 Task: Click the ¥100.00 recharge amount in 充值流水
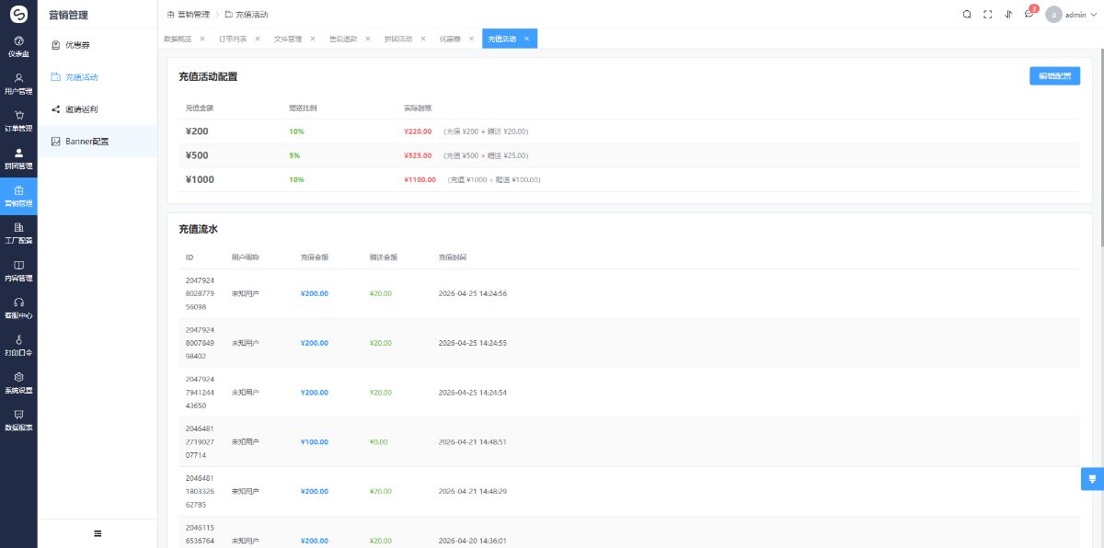pyautogui.click(x=314, y=442)
